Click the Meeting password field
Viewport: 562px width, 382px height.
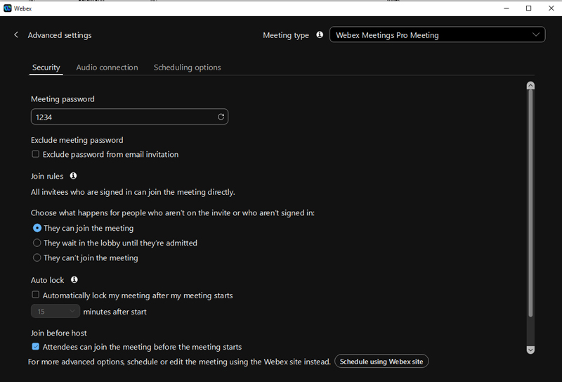click(x=129, y=117)
